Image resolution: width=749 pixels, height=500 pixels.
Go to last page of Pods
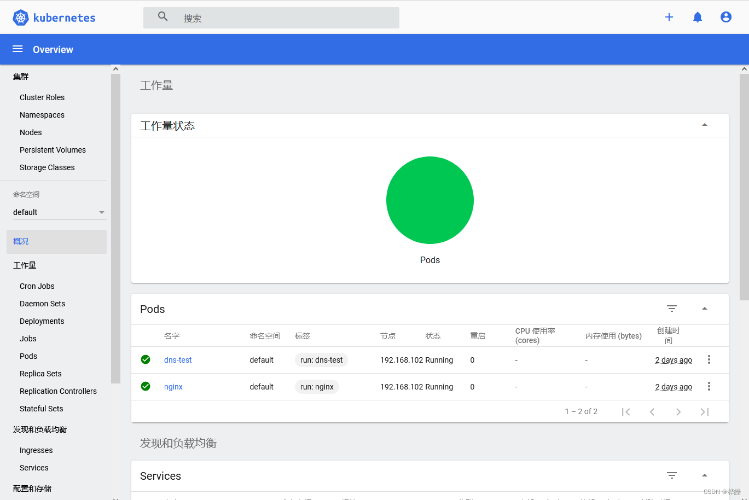tap(705, 411)
